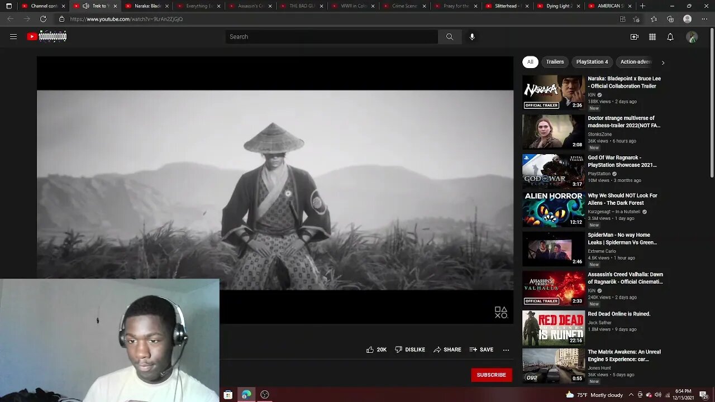Image resolution: width=715 pixels, height=402 pixels.
Task: Start voice search with the microphone icon
Action: 472,37
